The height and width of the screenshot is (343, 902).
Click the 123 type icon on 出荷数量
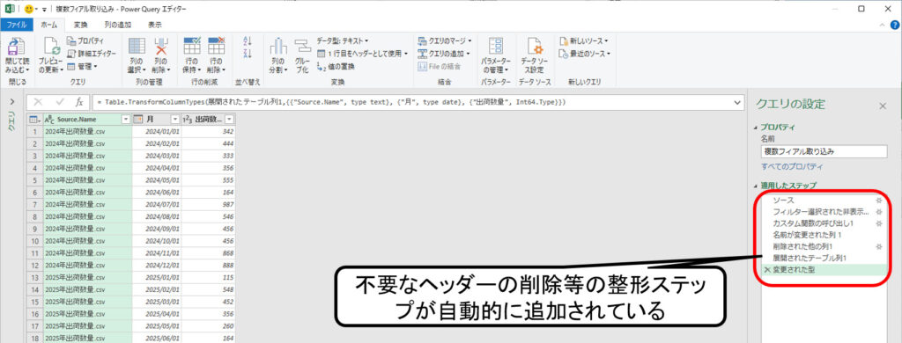pyautogui.click(x=187, y=119)
